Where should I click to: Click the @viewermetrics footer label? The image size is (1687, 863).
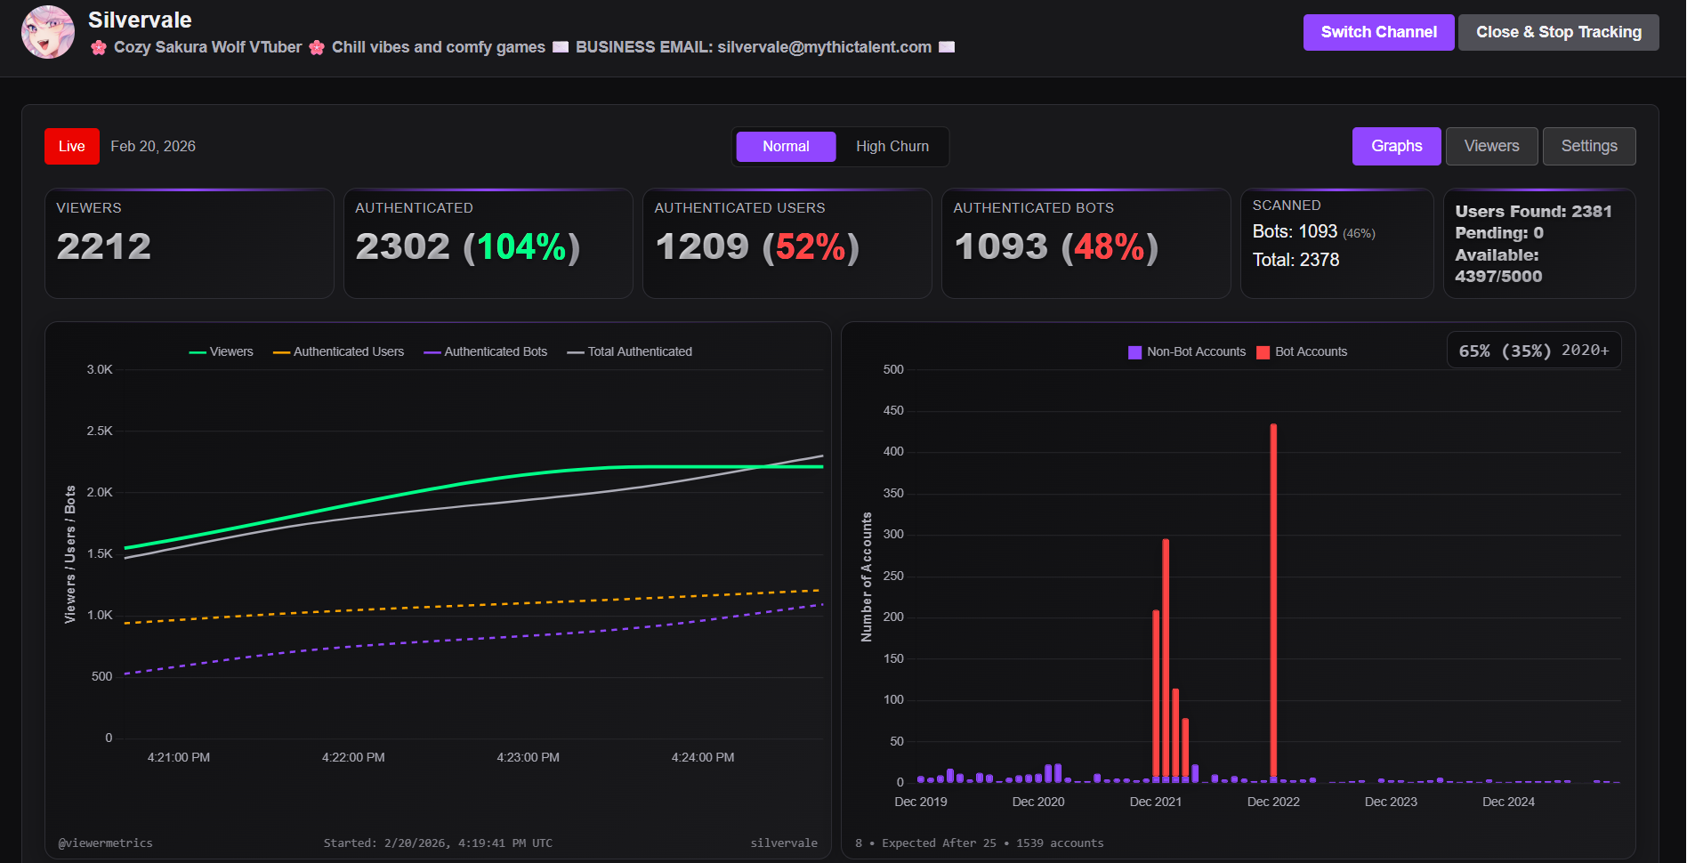[x=105, y=843]
